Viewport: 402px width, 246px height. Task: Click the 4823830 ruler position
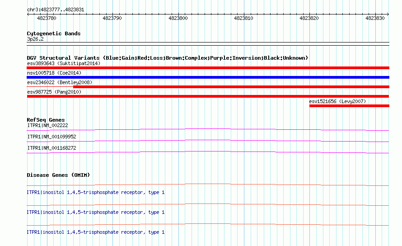tap(375, 18)
